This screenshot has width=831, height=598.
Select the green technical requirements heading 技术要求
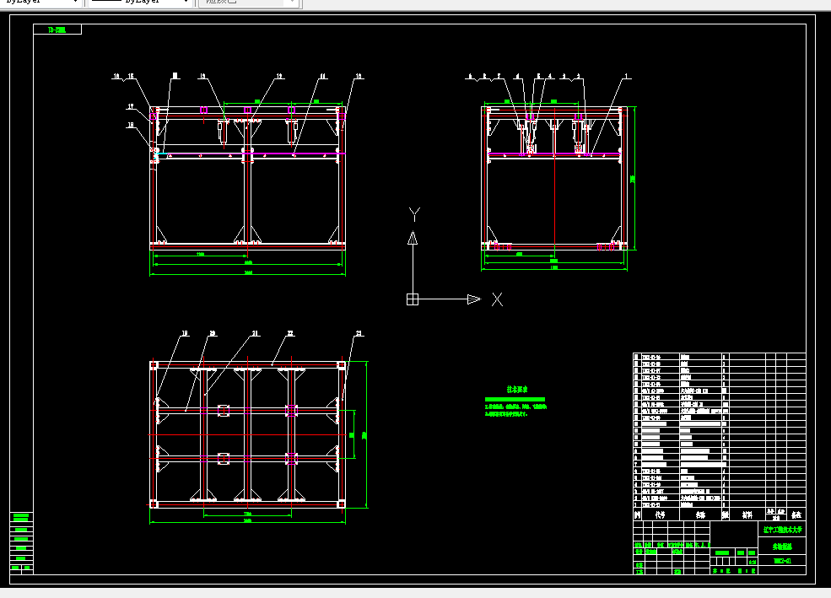coord(517,390)
